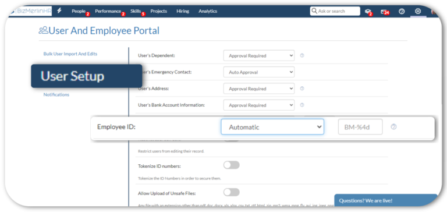Image resolution: width=447 pixels, height=212 pixels.
Task: Open Employee ID Automatic dropdown
Action: tap(272, 127)
